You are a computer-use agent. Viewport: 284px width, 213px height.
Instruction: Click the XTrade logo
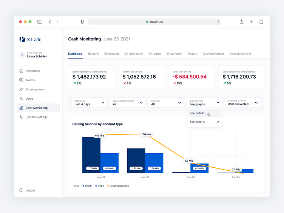coord(31,39)
